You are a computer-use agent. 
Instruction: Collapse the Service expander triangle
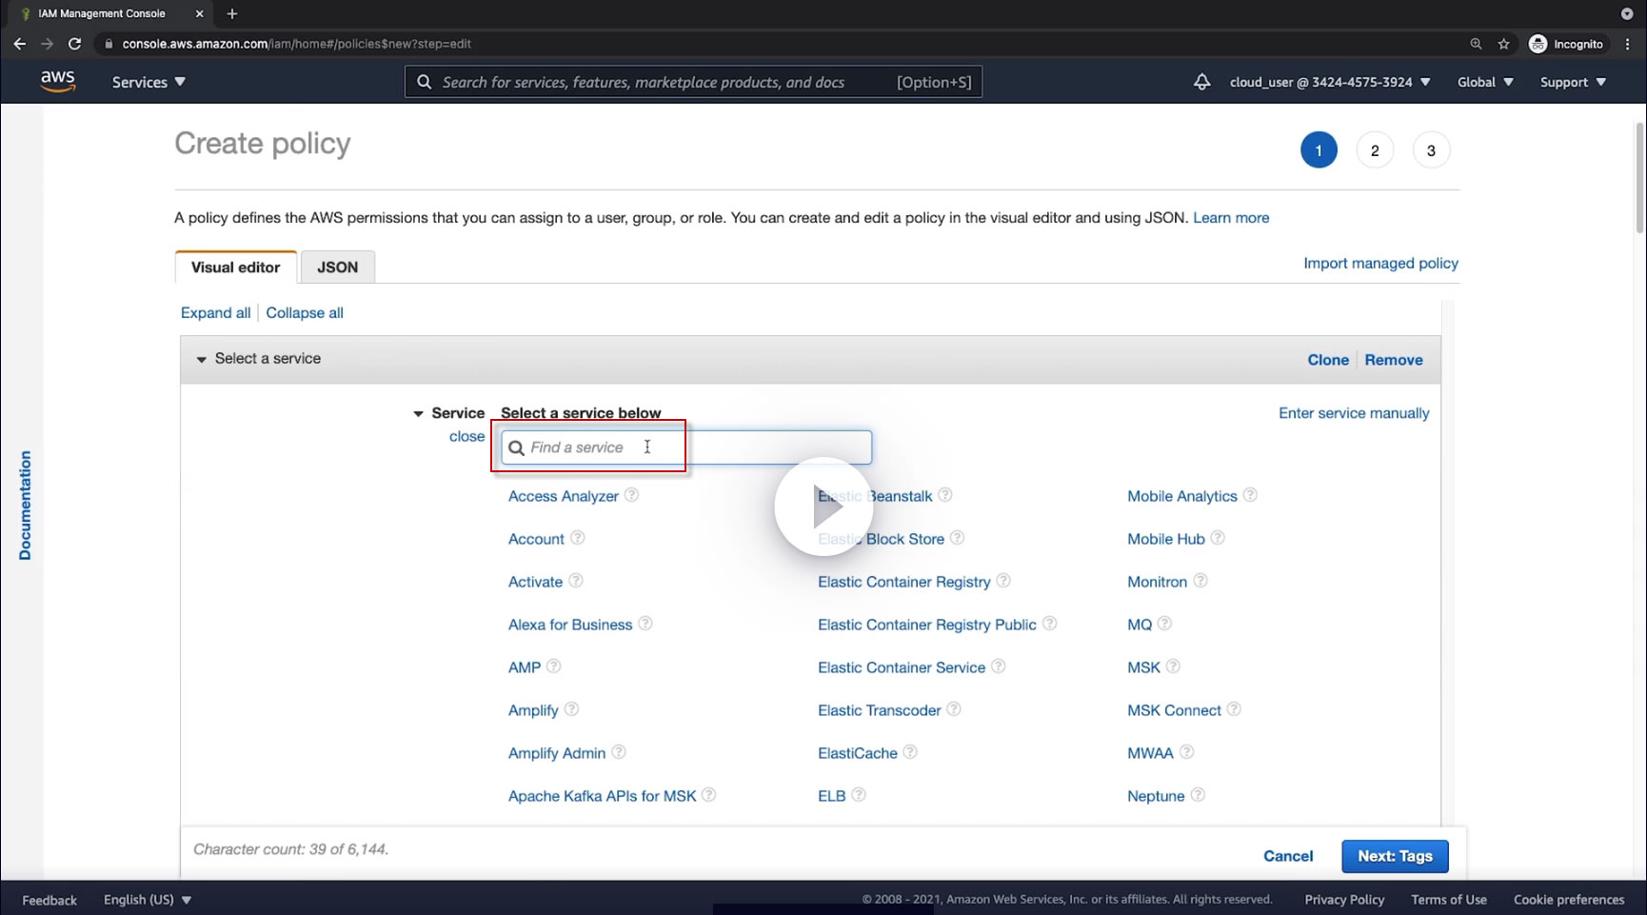(418, 413)
